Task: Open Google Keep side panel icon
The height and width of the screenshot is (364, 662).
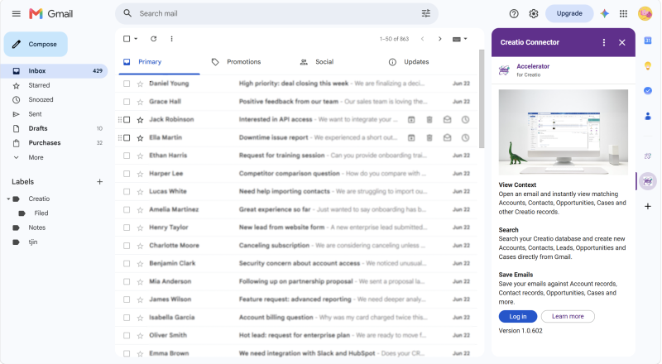Action: [x=648, y=66]
